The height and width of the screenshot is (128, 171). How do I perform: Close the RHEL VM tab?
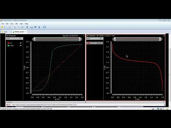click(x=26, y=32)
